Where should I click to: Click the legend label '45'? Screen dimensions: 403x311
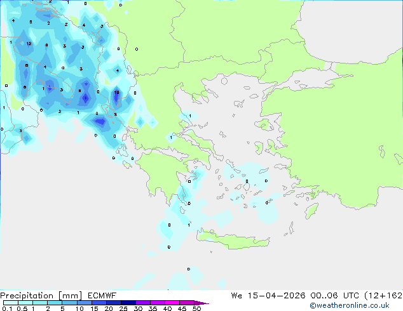pyautogui.click(x=182, y=308)
